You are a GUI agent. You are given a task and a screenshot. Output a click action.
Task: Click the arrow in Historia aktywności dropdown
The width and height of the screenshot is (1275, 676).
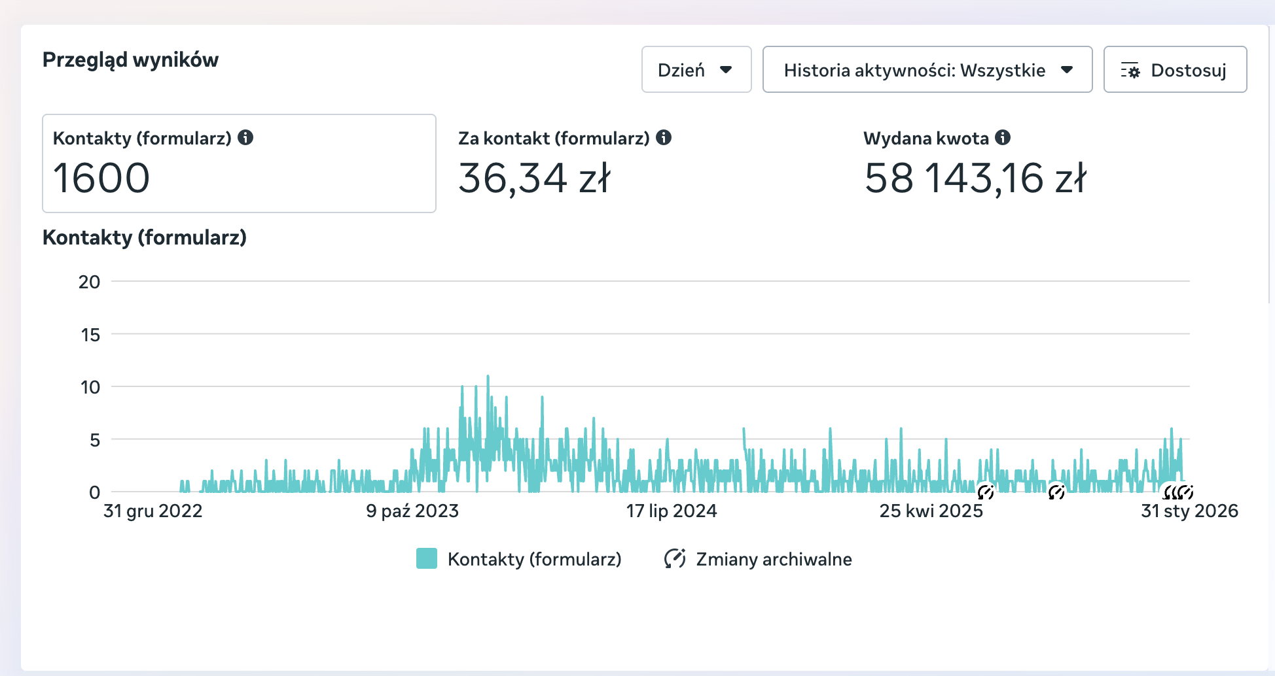[x=1067, y=70]
